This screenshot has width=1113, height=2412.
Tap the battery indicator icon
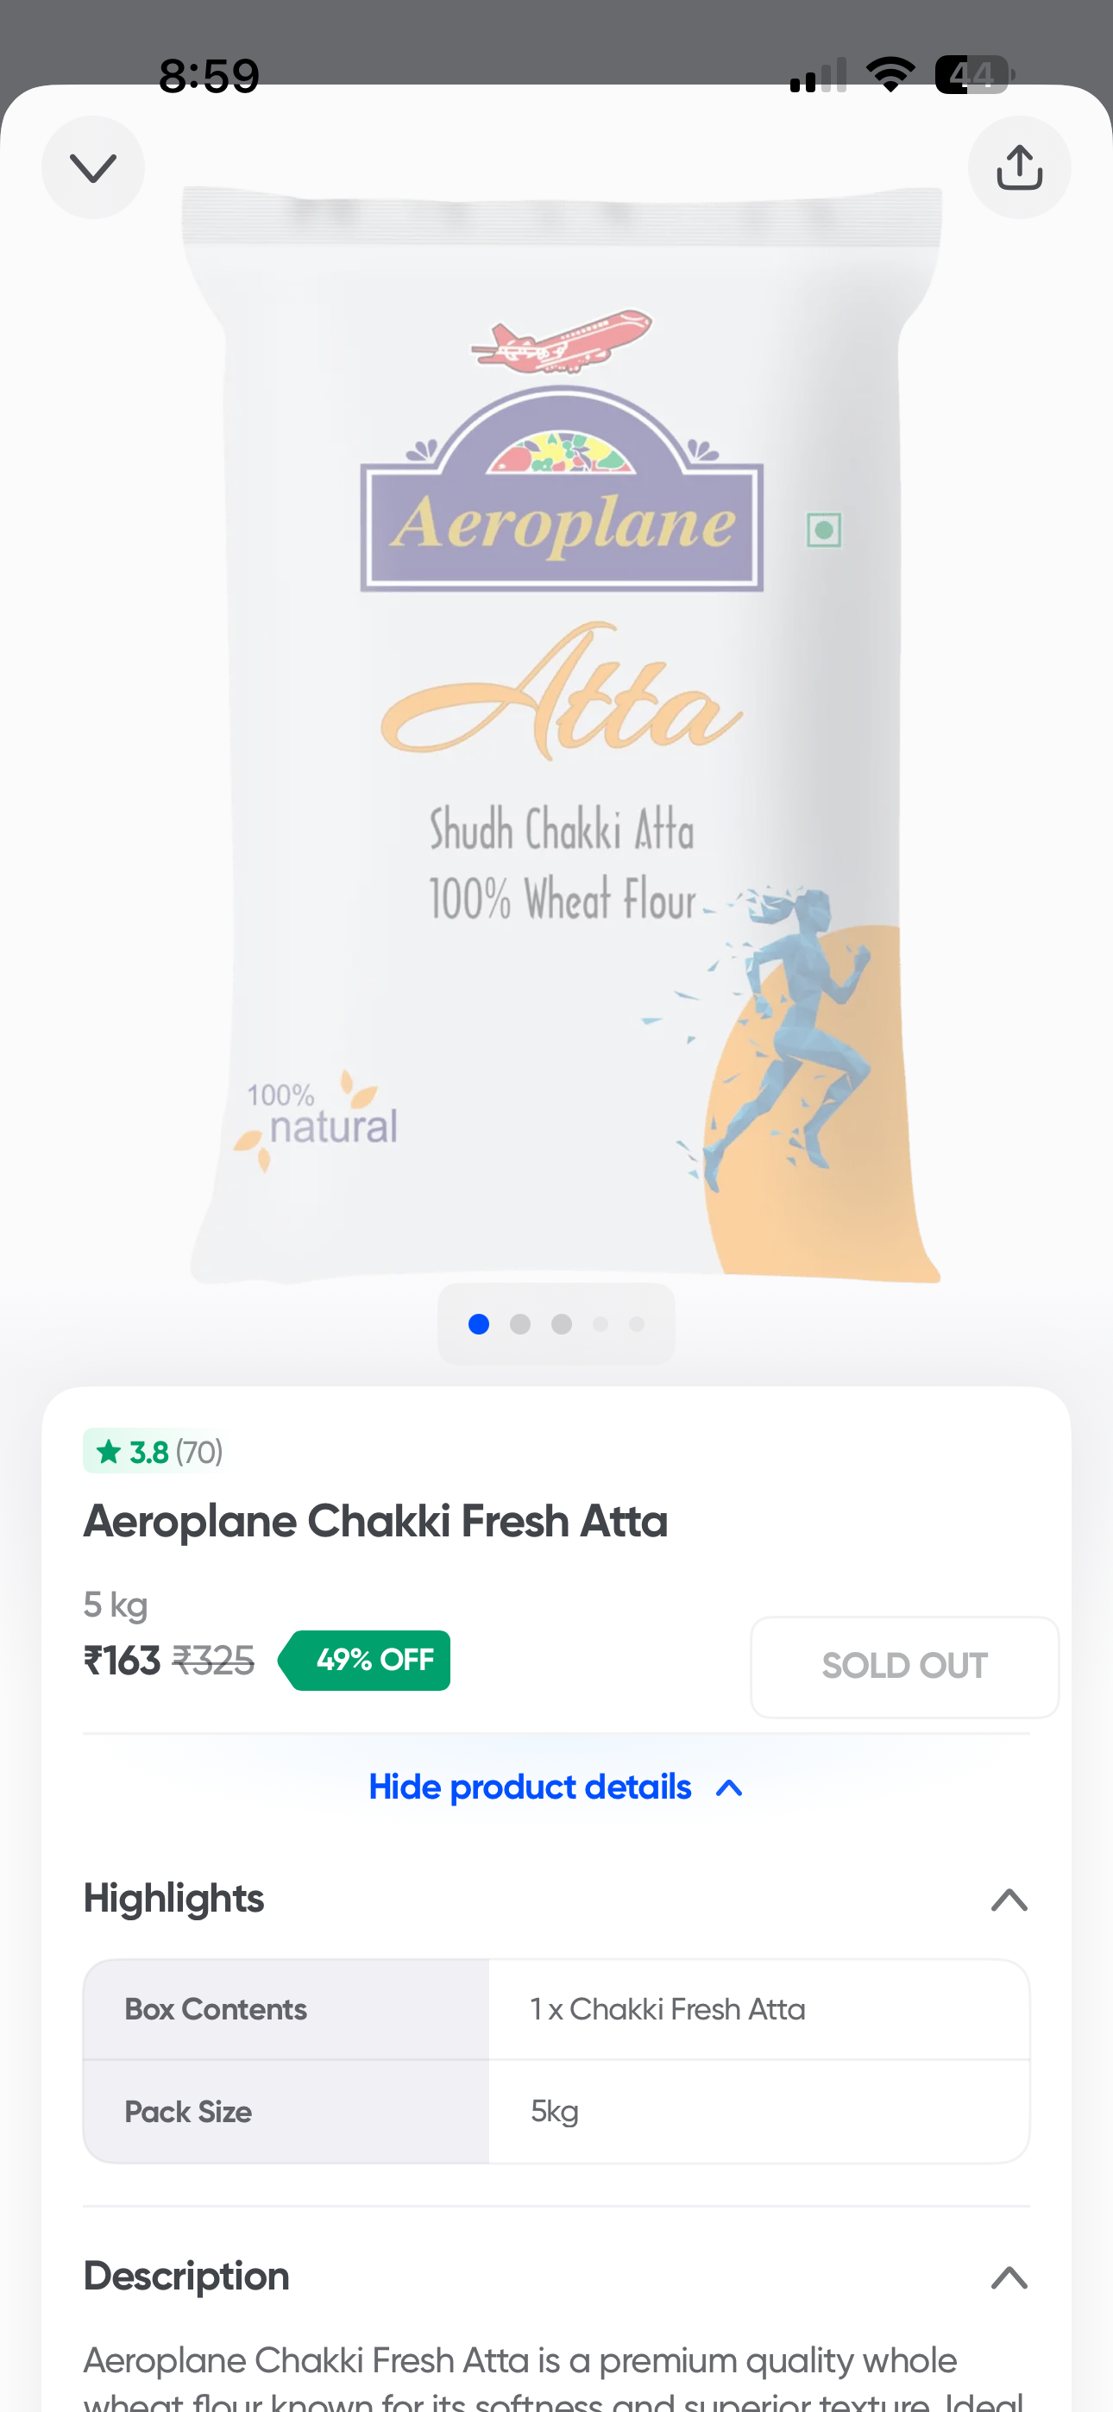[973, 75]
